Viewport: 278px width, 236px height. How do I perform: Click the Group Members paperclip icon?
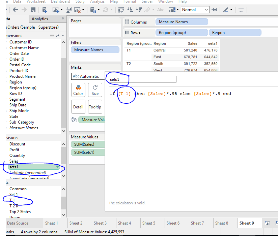[x=147, y=10]
